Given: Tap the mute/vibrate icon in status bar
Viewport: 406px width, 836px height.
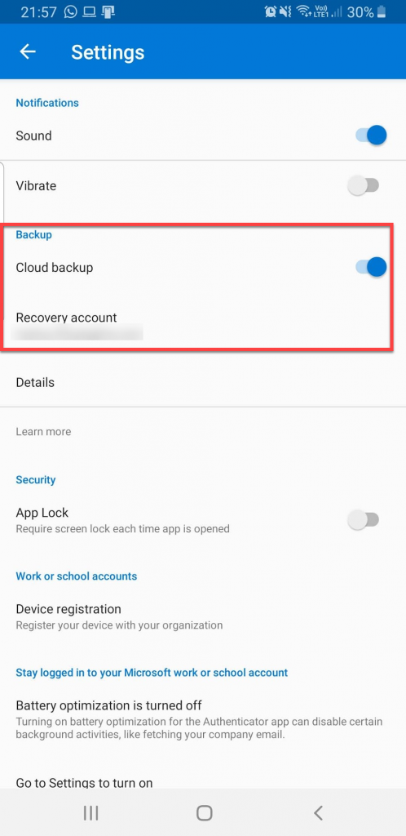Looking at the screenshot, I should tap(285, 11).
